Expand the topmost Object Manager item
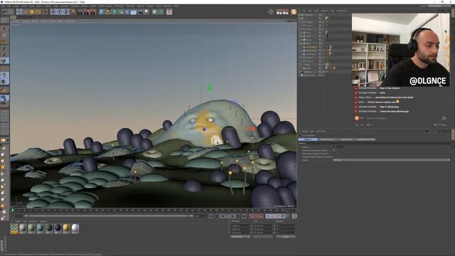Viewport: 455px width, 256px height. 300,15
